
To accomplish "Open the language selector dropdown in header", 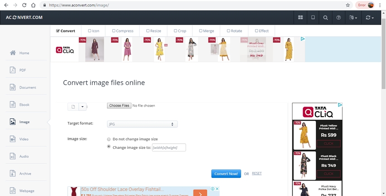I will click(x=353, y=18).
